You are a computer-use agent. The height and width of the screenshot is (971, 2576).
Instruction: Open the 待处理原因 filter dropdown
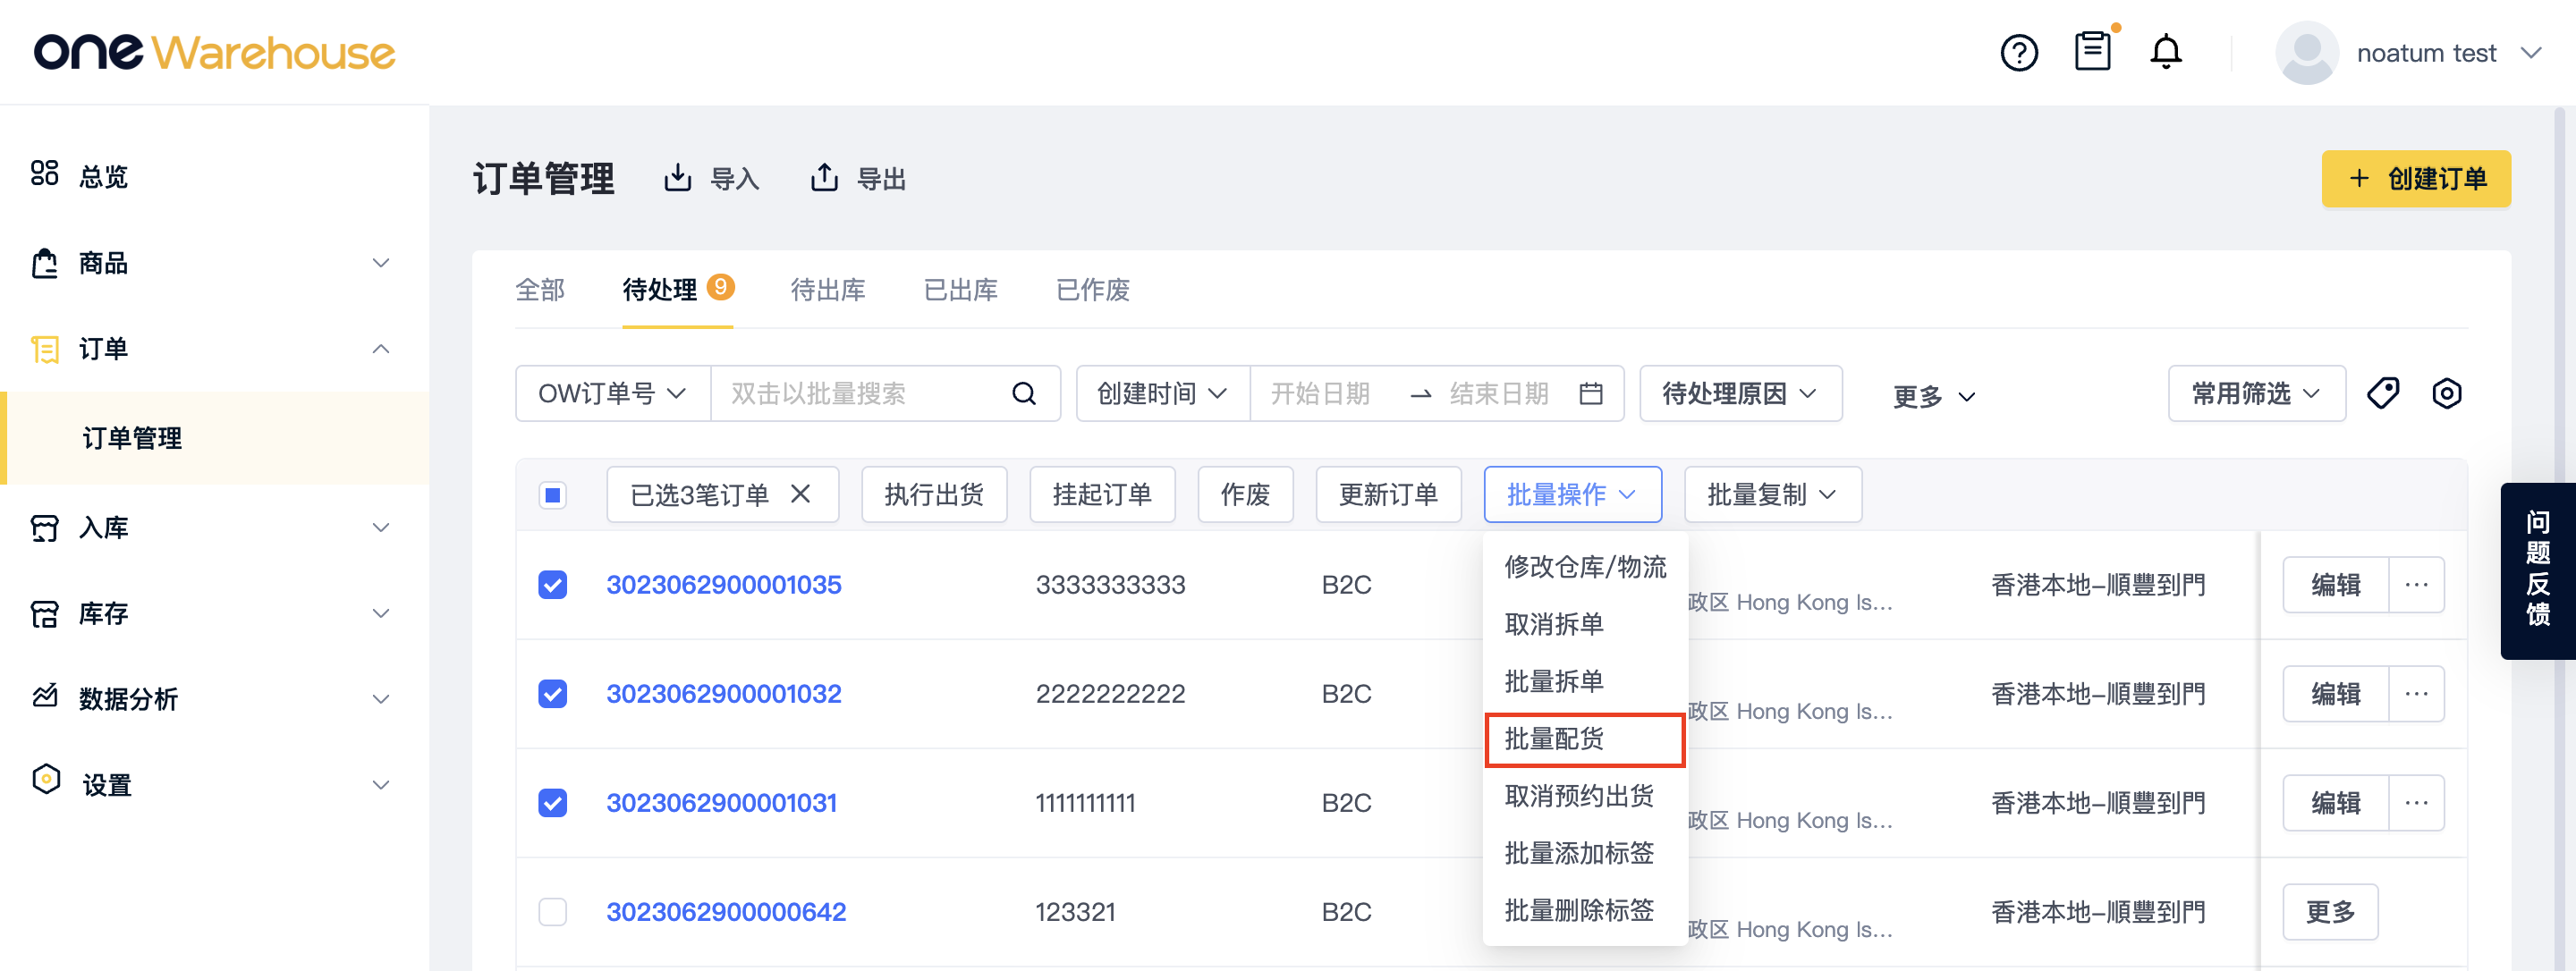(x=1740, y=393)
